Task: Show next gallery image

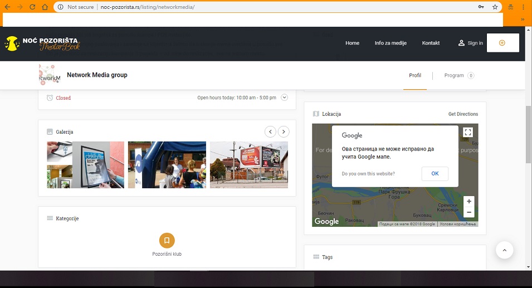Action: pos(284,131)
